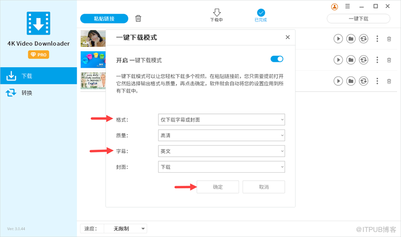This screenshot has height=237, width=401.
Task: Open more options for second video row
Action: pos(377,60)
